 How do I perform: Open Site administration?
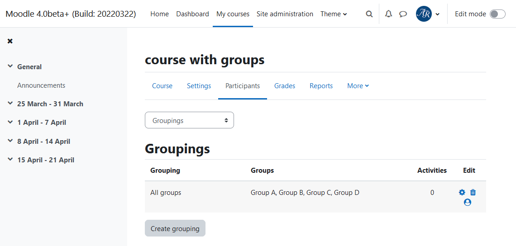coord(285,14)
